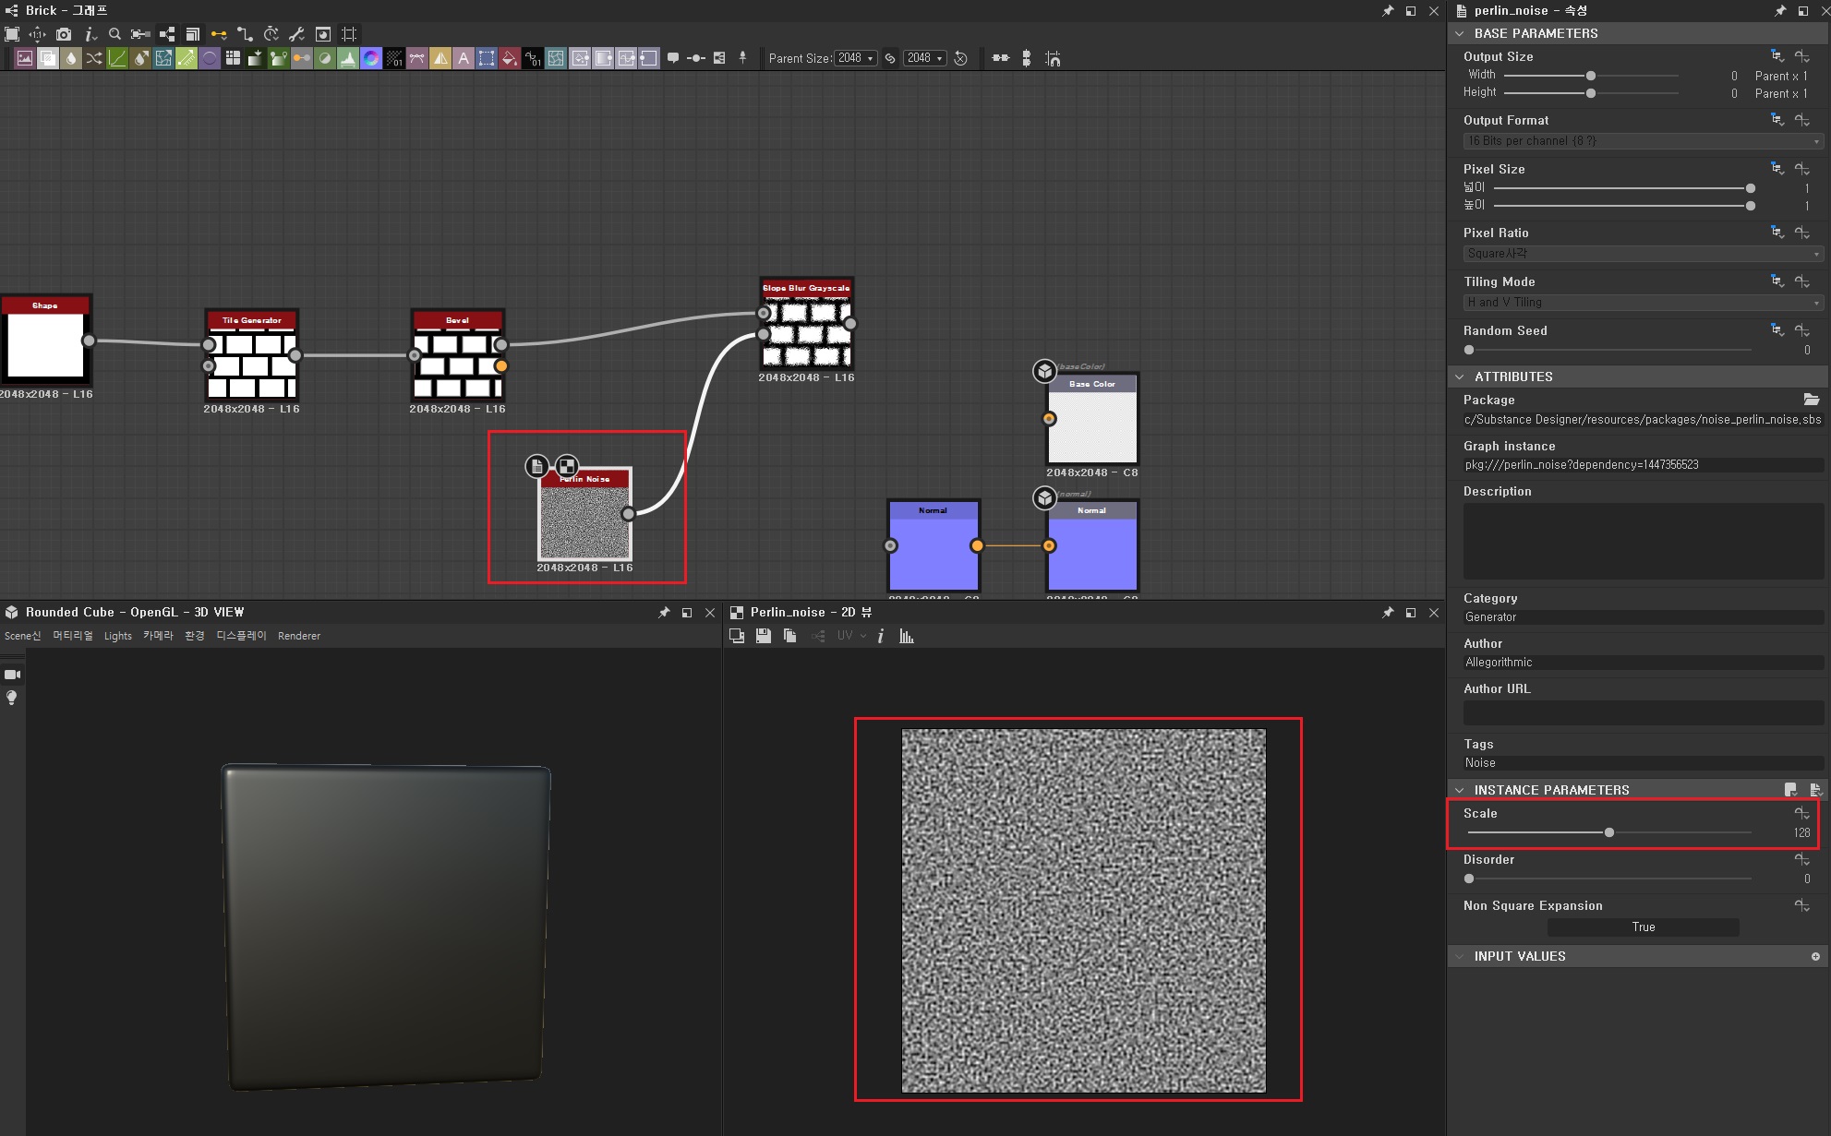Toggle Non Square Expansion True button
The width and height of the screenshot is (1831, 1136).
pyautogui.click(x=1643, y=927)
